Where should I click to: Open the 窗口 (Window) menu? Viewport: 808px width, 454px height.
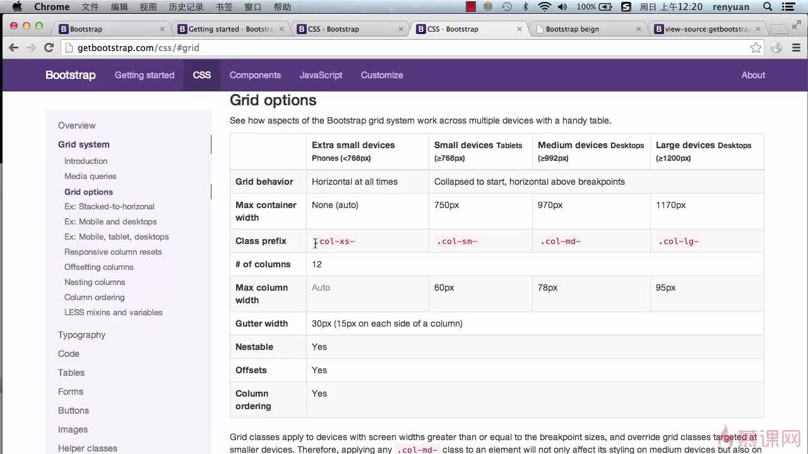click(253, 7)
